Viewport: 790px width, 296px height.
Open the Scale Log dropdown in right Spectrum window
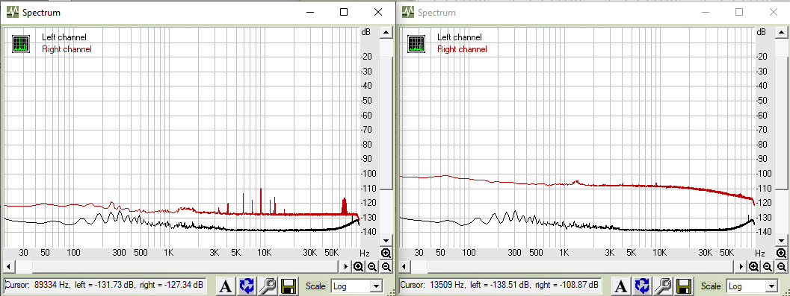coord(771,286)
